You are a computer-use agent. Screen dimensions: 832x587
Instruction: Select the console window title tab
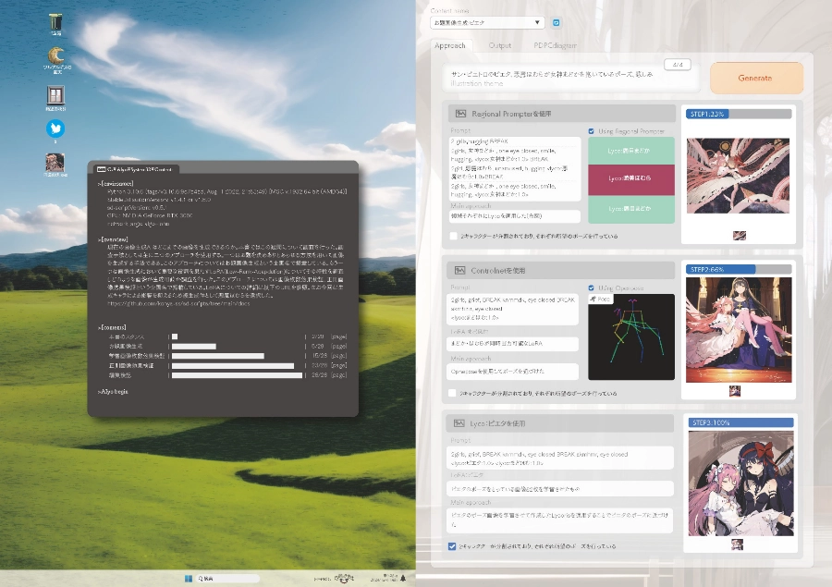coord(136,169)
